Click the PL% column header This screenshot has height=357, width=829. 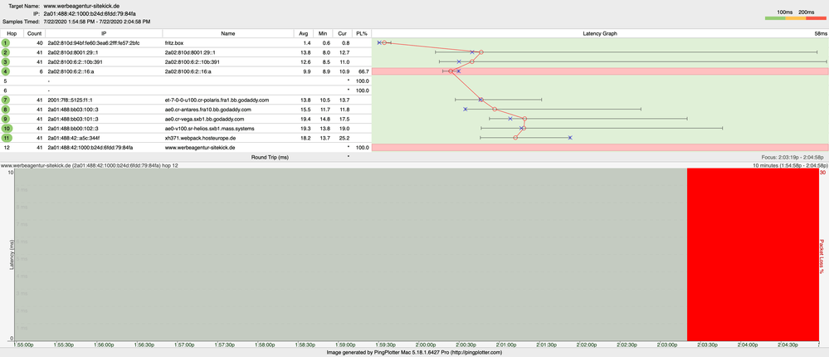coord(362,33)
